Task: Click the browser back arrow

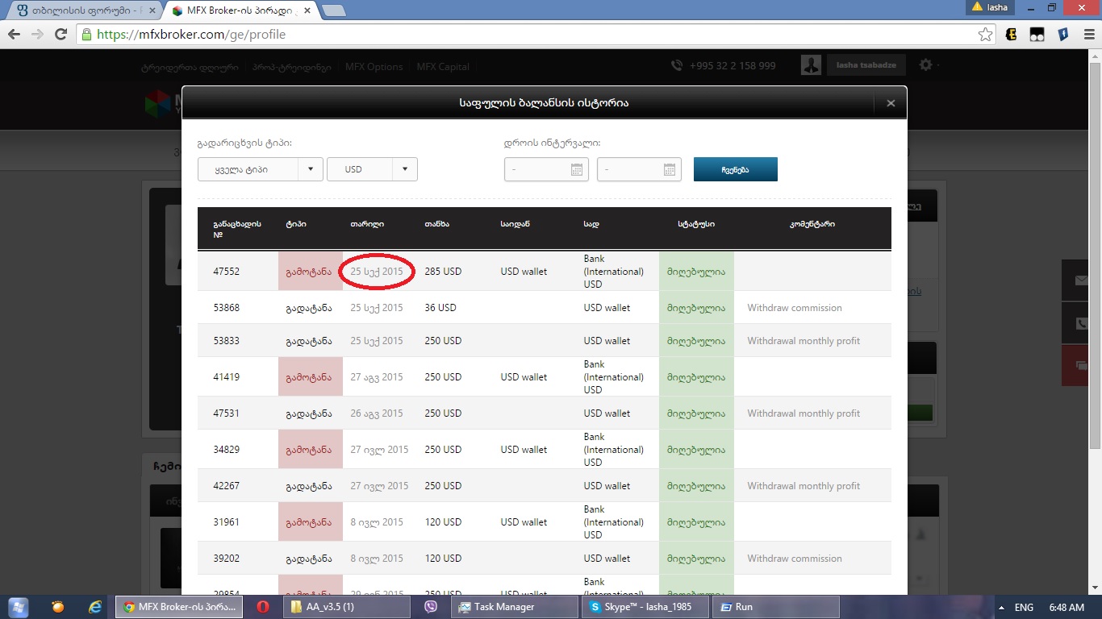Action: pos(14,35)
